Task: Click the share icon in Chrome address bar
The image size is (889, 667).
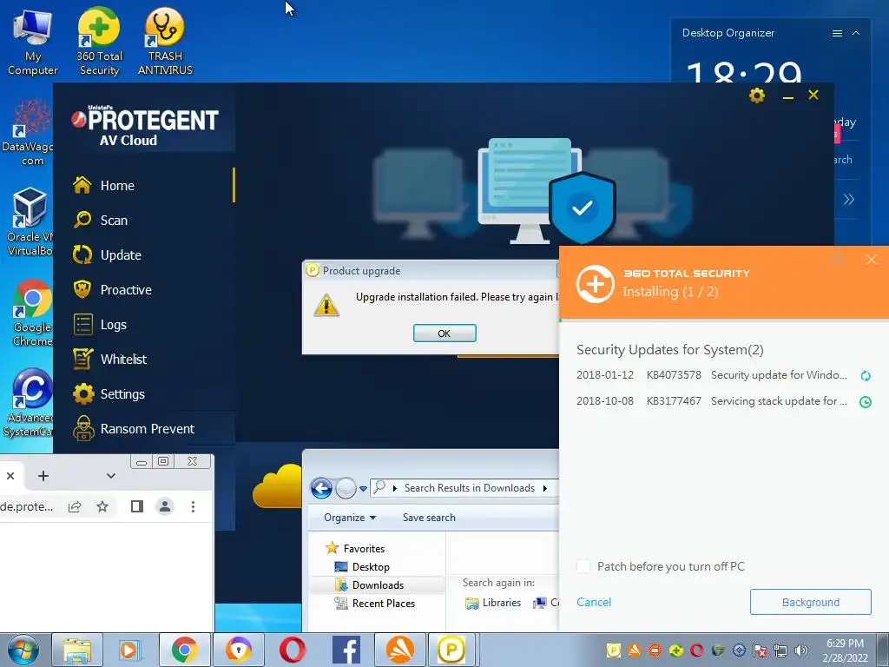Action: [x=75, y=506]
